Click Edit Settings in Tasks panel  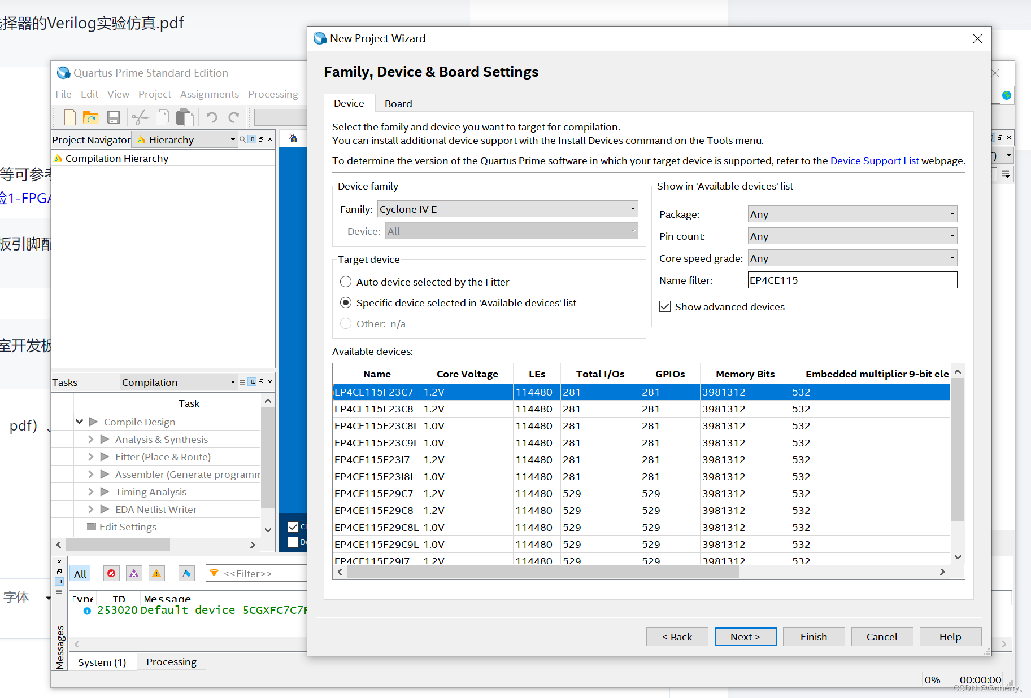pos(128,526)
